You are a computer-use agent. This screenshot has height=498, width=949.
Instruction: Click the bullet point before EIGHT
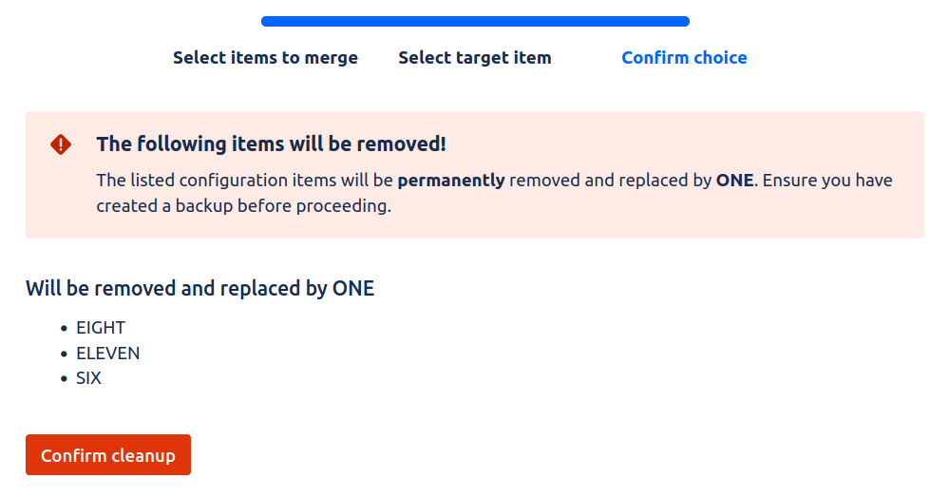[64, 329]
